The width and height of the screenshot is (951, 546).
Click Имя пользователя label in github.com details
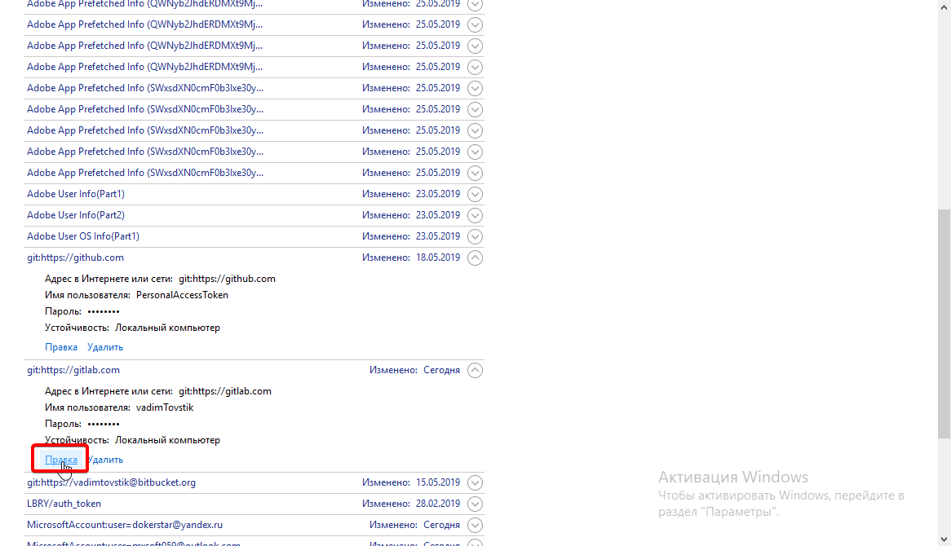coord(87,295)
